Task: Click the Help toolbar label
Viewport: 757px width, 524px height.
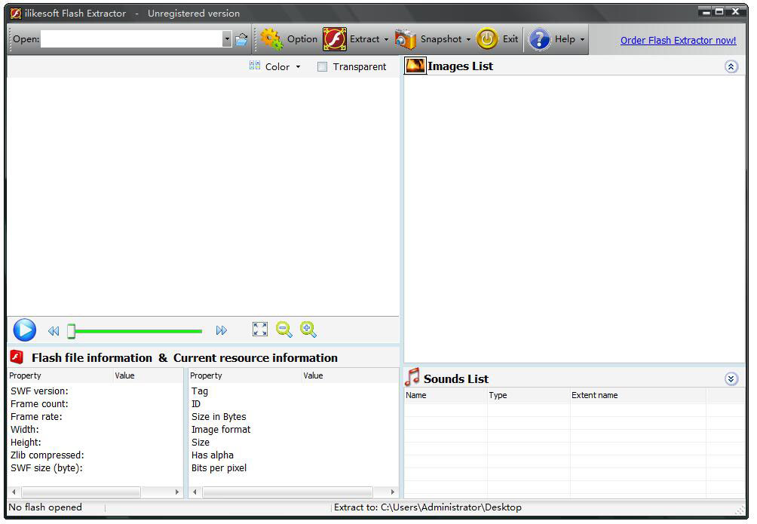Action: (565, 39)
